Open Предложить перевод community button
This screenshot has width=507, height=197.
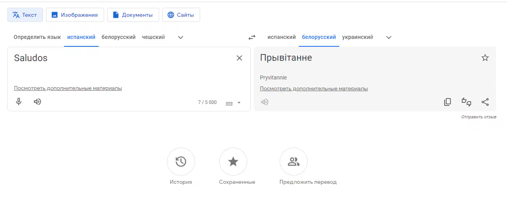coord(294,162)
